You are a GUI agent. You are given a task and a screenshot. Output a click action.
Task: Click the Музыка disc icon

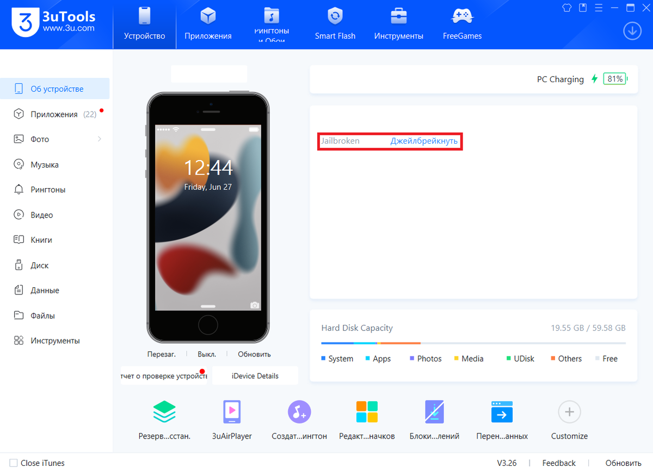[19, 164]
